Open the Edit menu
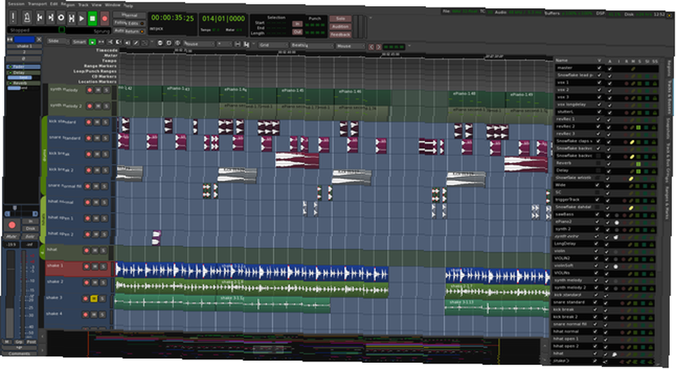This screenshot has height=369, width=676. [53, 4]
